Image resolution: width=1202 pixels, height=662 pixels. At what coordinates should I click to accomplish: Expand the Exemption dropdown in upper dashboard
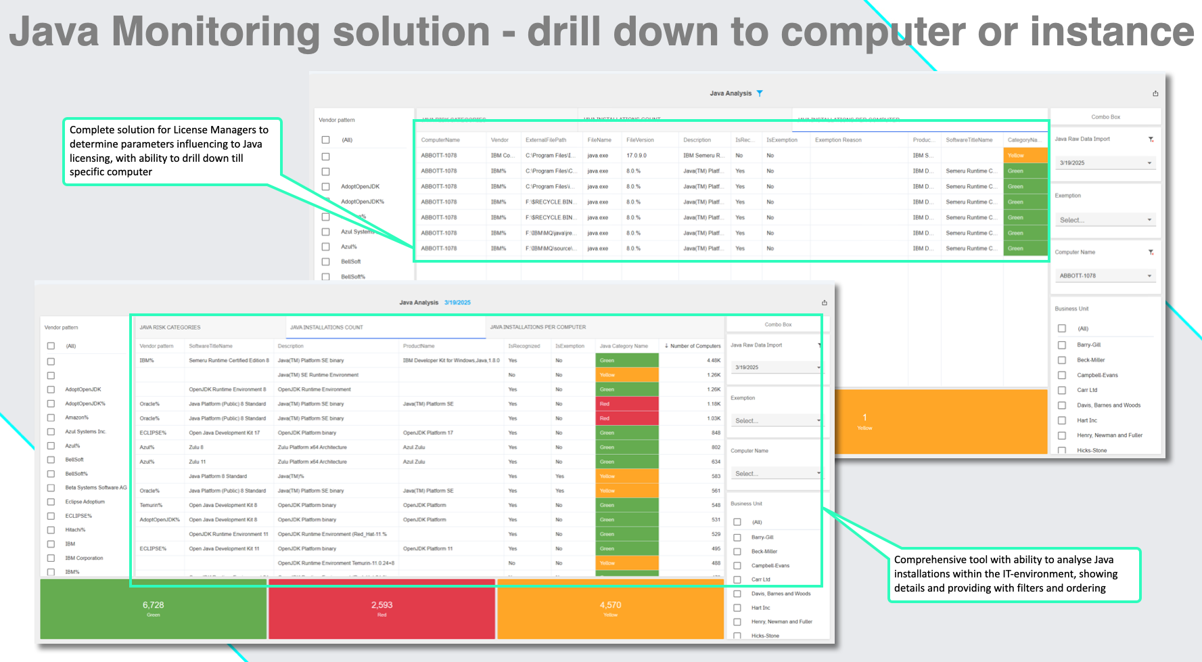click(x=1149, y=220)
